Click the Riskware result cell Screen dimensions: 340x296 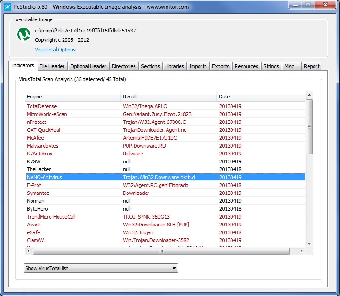(133, 154)
